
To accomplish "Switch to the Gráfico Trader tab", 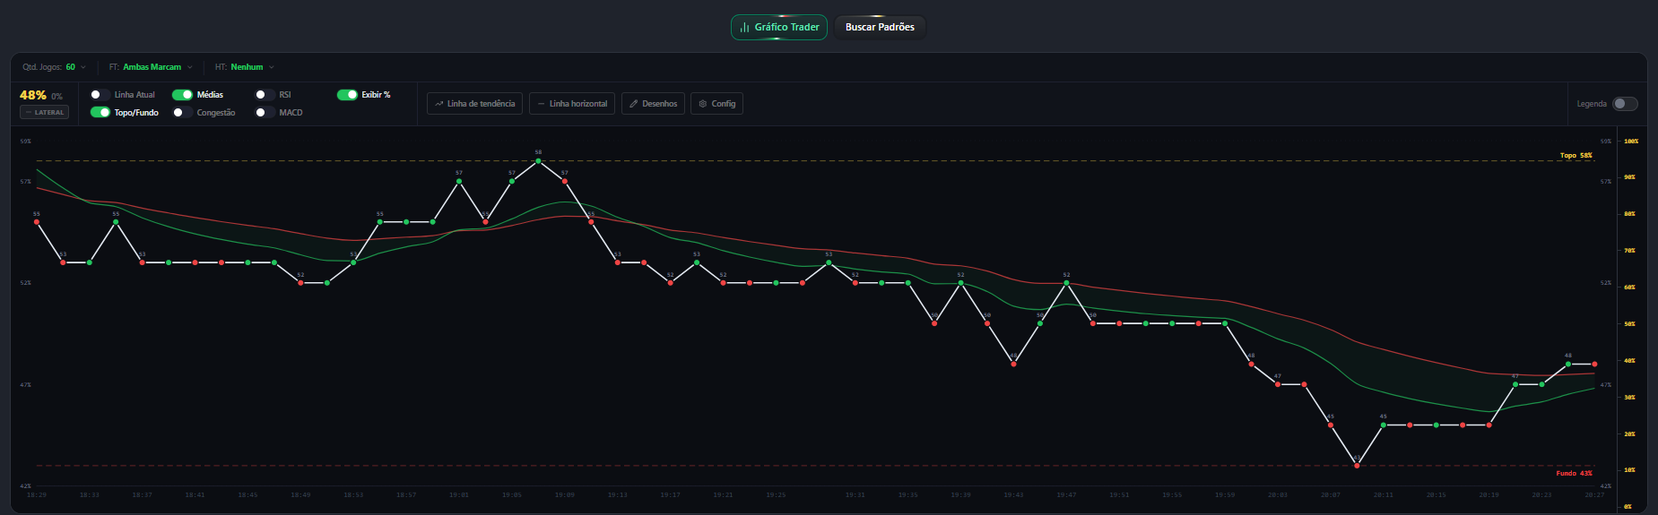I will click(x=778, y=27).
